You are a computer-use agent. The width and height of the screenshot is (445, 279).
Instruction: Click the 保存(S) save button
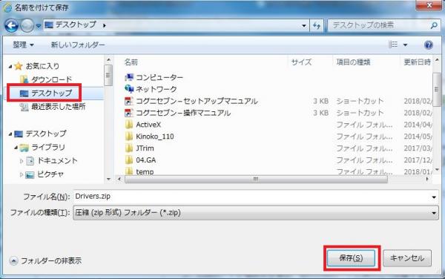coord(351,258)
